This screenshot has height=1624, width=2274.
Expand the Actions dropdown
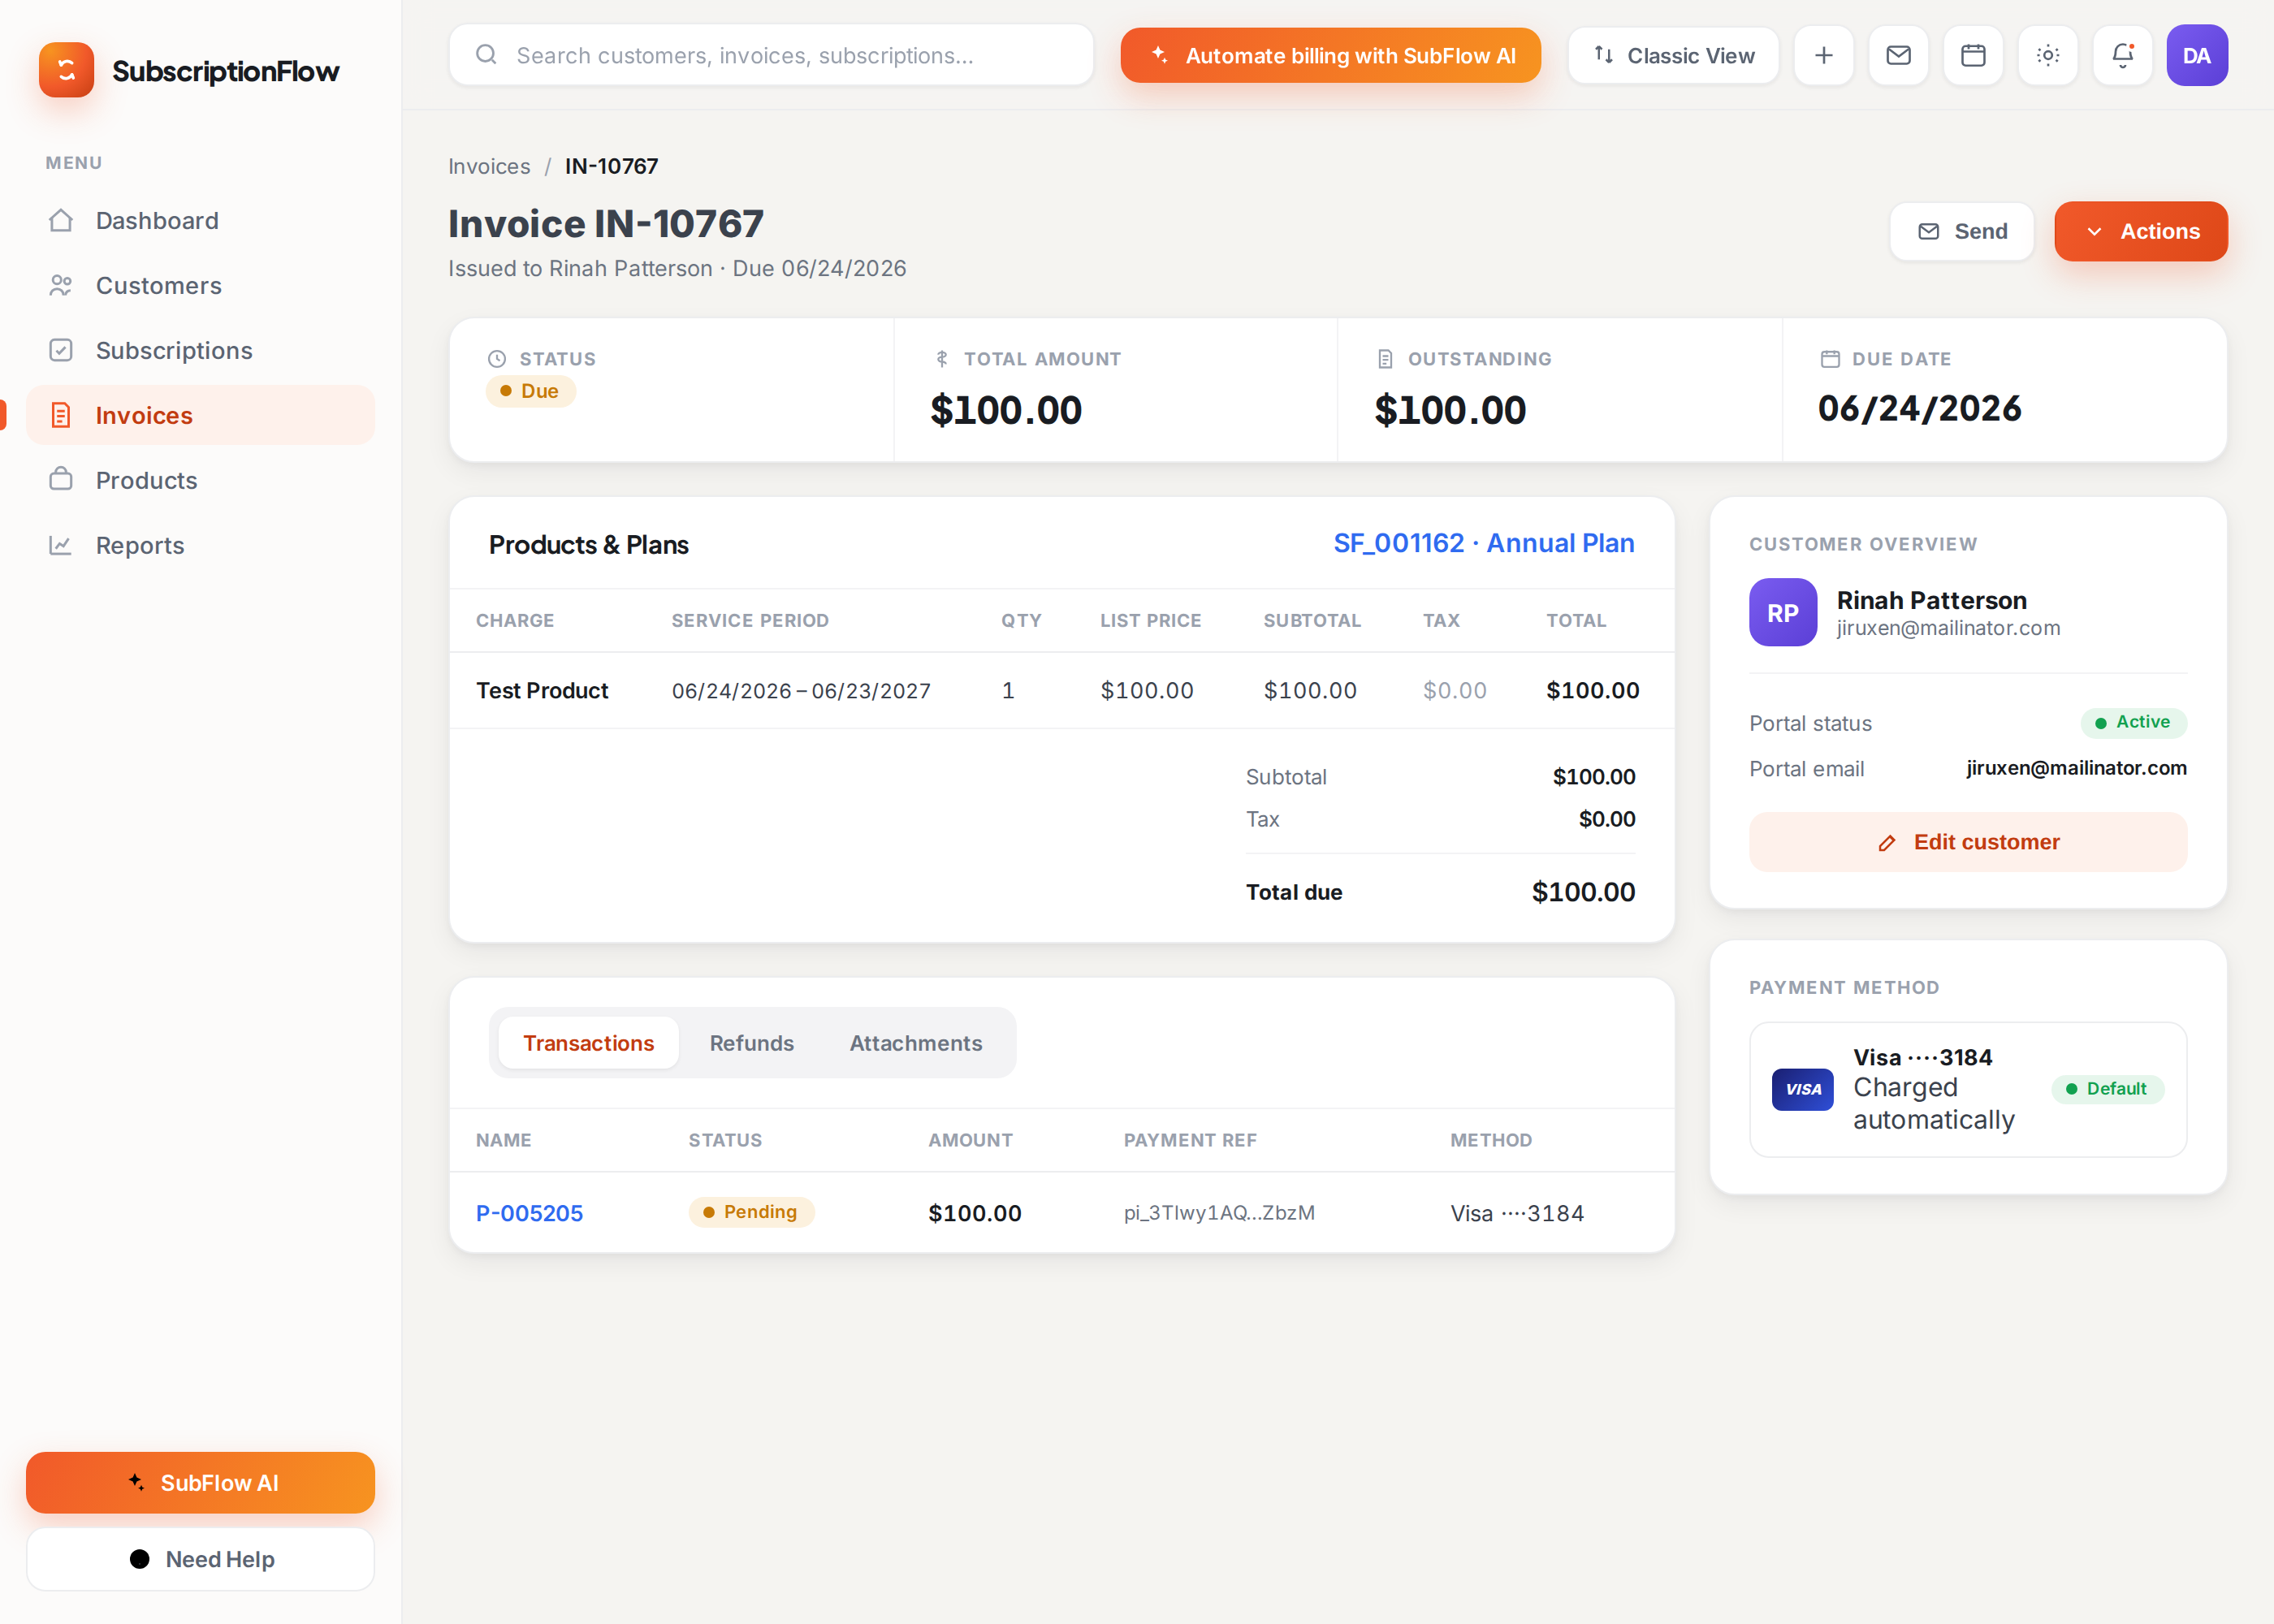pos(2141,231)
